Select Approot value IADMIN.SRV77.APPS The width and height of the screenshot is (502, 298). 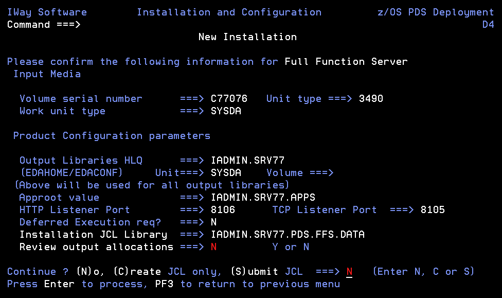263,198
